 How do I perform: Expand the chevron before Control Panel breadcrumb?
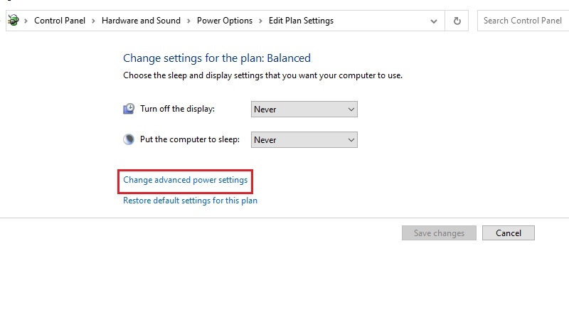[x=26, y=21]
